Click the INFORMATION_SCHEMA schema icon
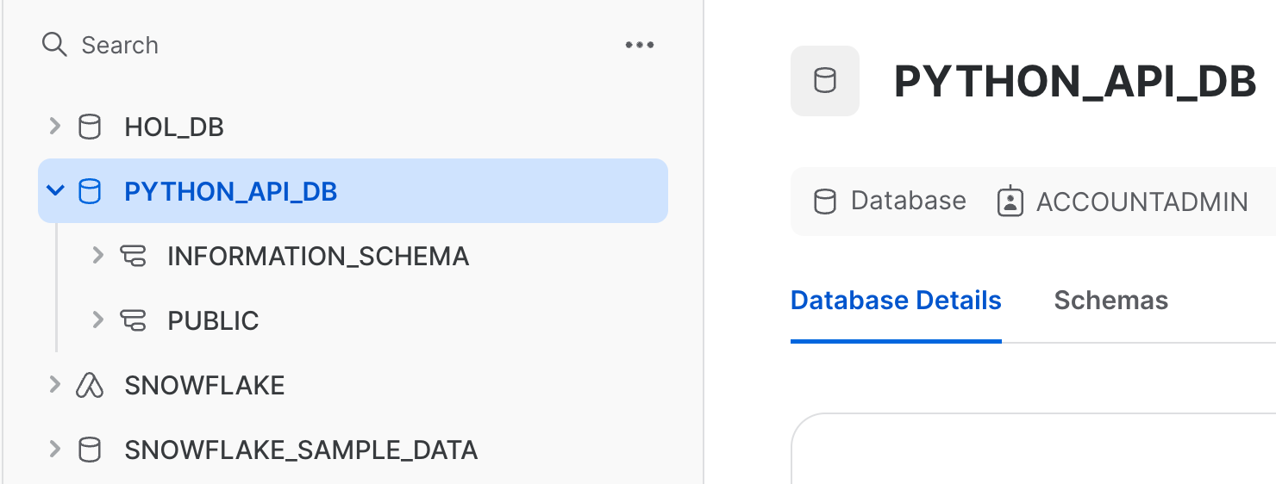Image resolution: width=1276 pixels, height=484 pixels. [x=133, y=256]
